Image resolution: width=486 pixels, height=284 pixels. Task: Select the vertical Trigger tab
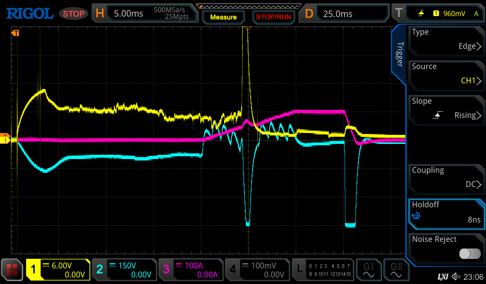click(400, 54)
